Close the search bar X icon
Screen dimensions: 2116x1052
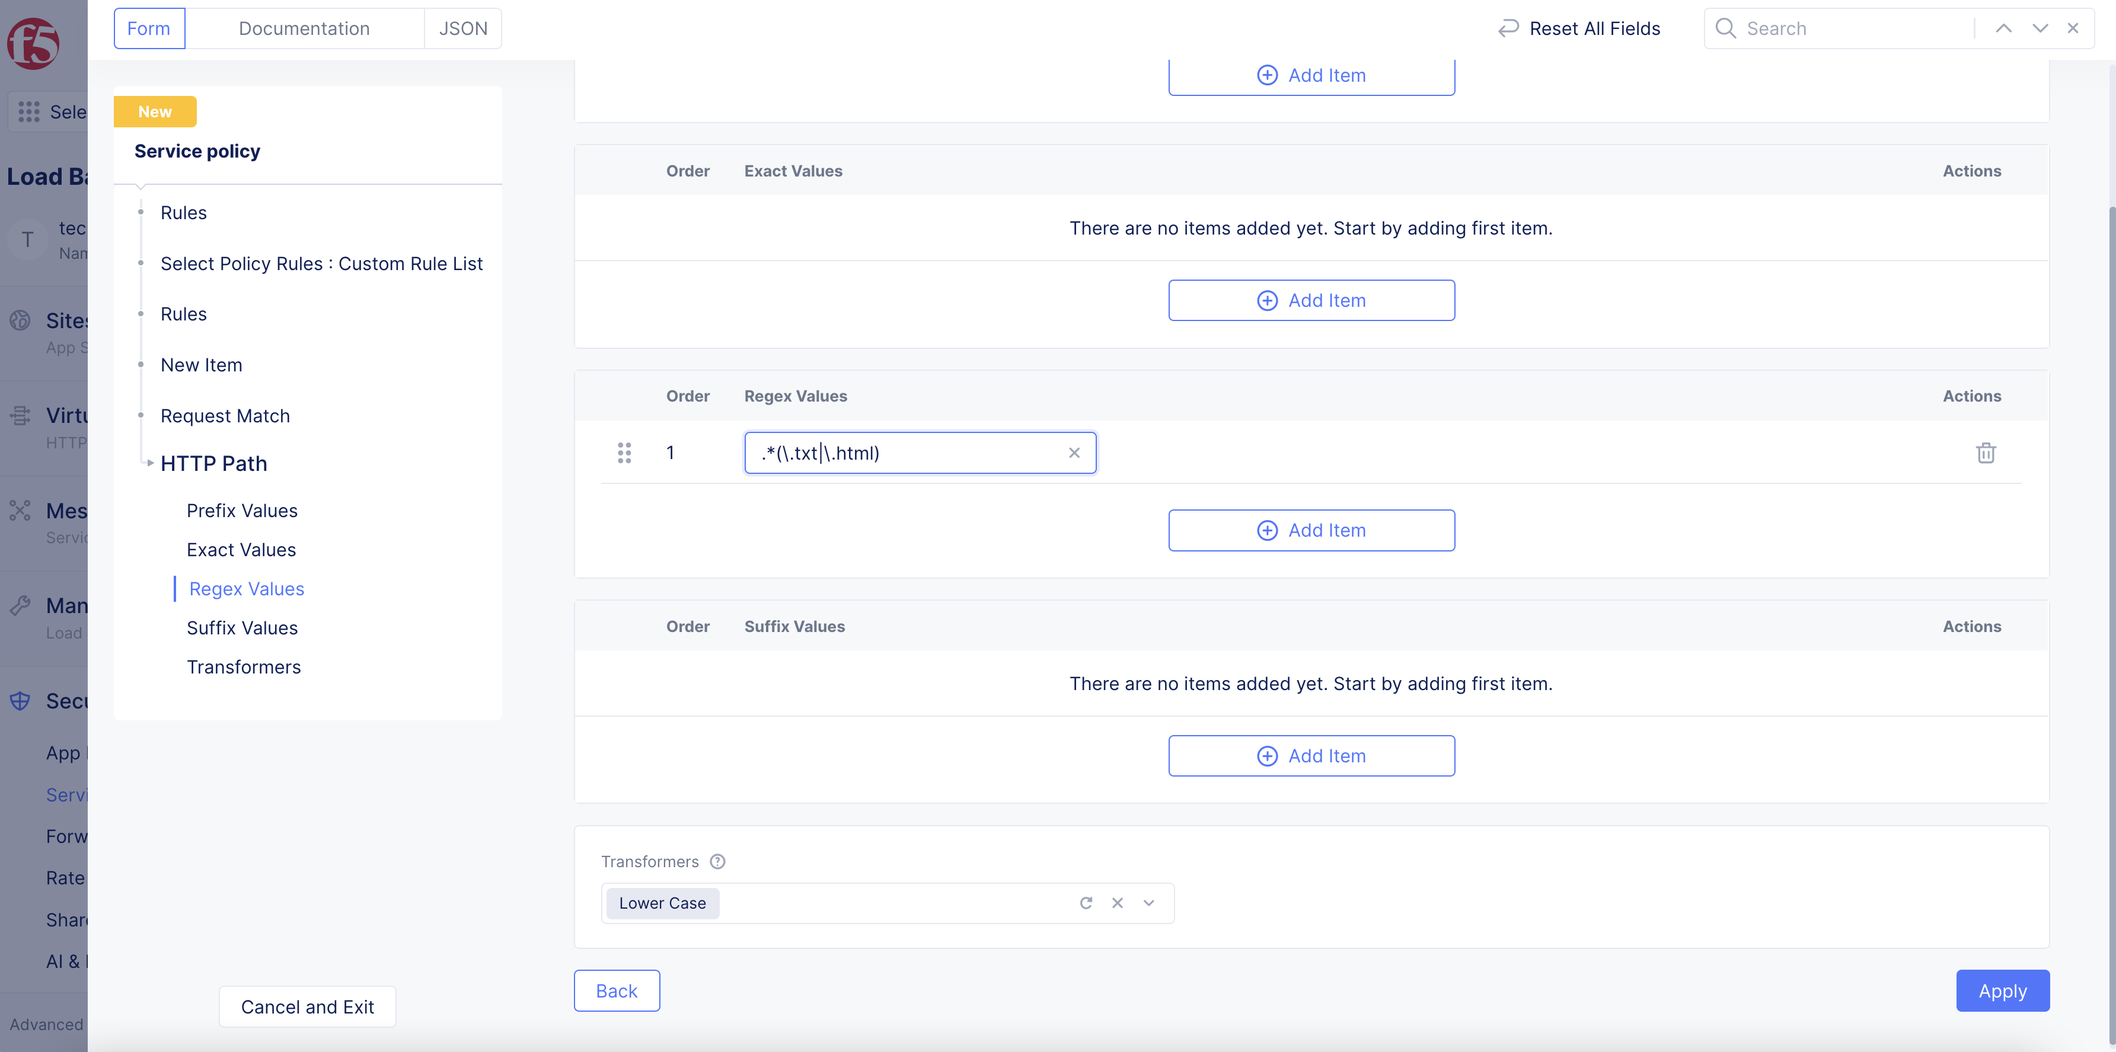pos(2073,28)
